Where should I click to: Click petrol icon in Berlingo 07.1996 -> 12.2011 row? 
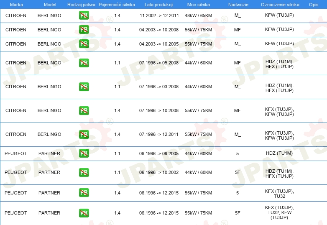[84, 134]
